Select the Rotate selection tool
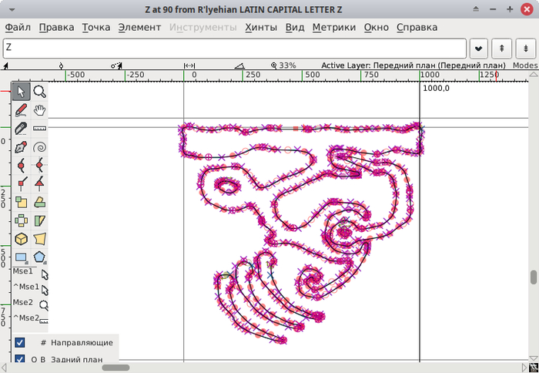Screen dimensions: 539x373 point(39,203)
